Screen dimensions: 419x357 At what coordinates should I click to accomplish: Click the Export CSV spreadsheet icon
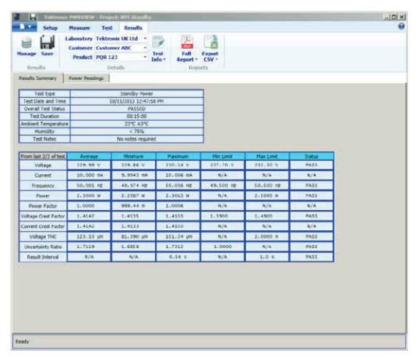coord(210,49)
